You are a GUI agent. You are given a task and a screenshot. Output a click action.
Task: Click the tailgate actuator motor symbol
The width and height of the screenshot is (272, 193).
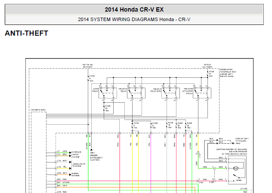click(235, 168)
